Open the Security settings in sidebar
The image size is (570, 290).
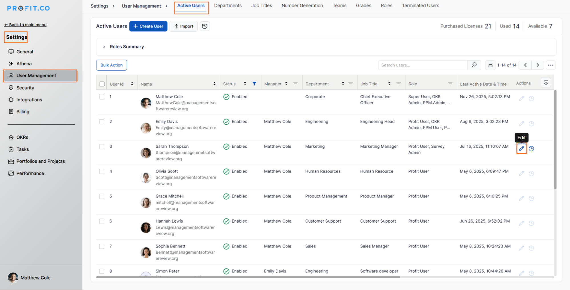25,88
